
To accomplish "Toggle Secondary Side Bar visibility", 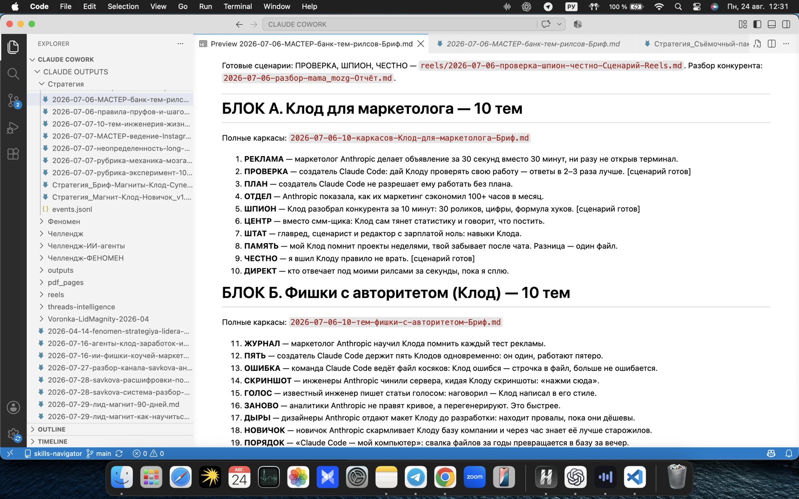I will (786, 24).
